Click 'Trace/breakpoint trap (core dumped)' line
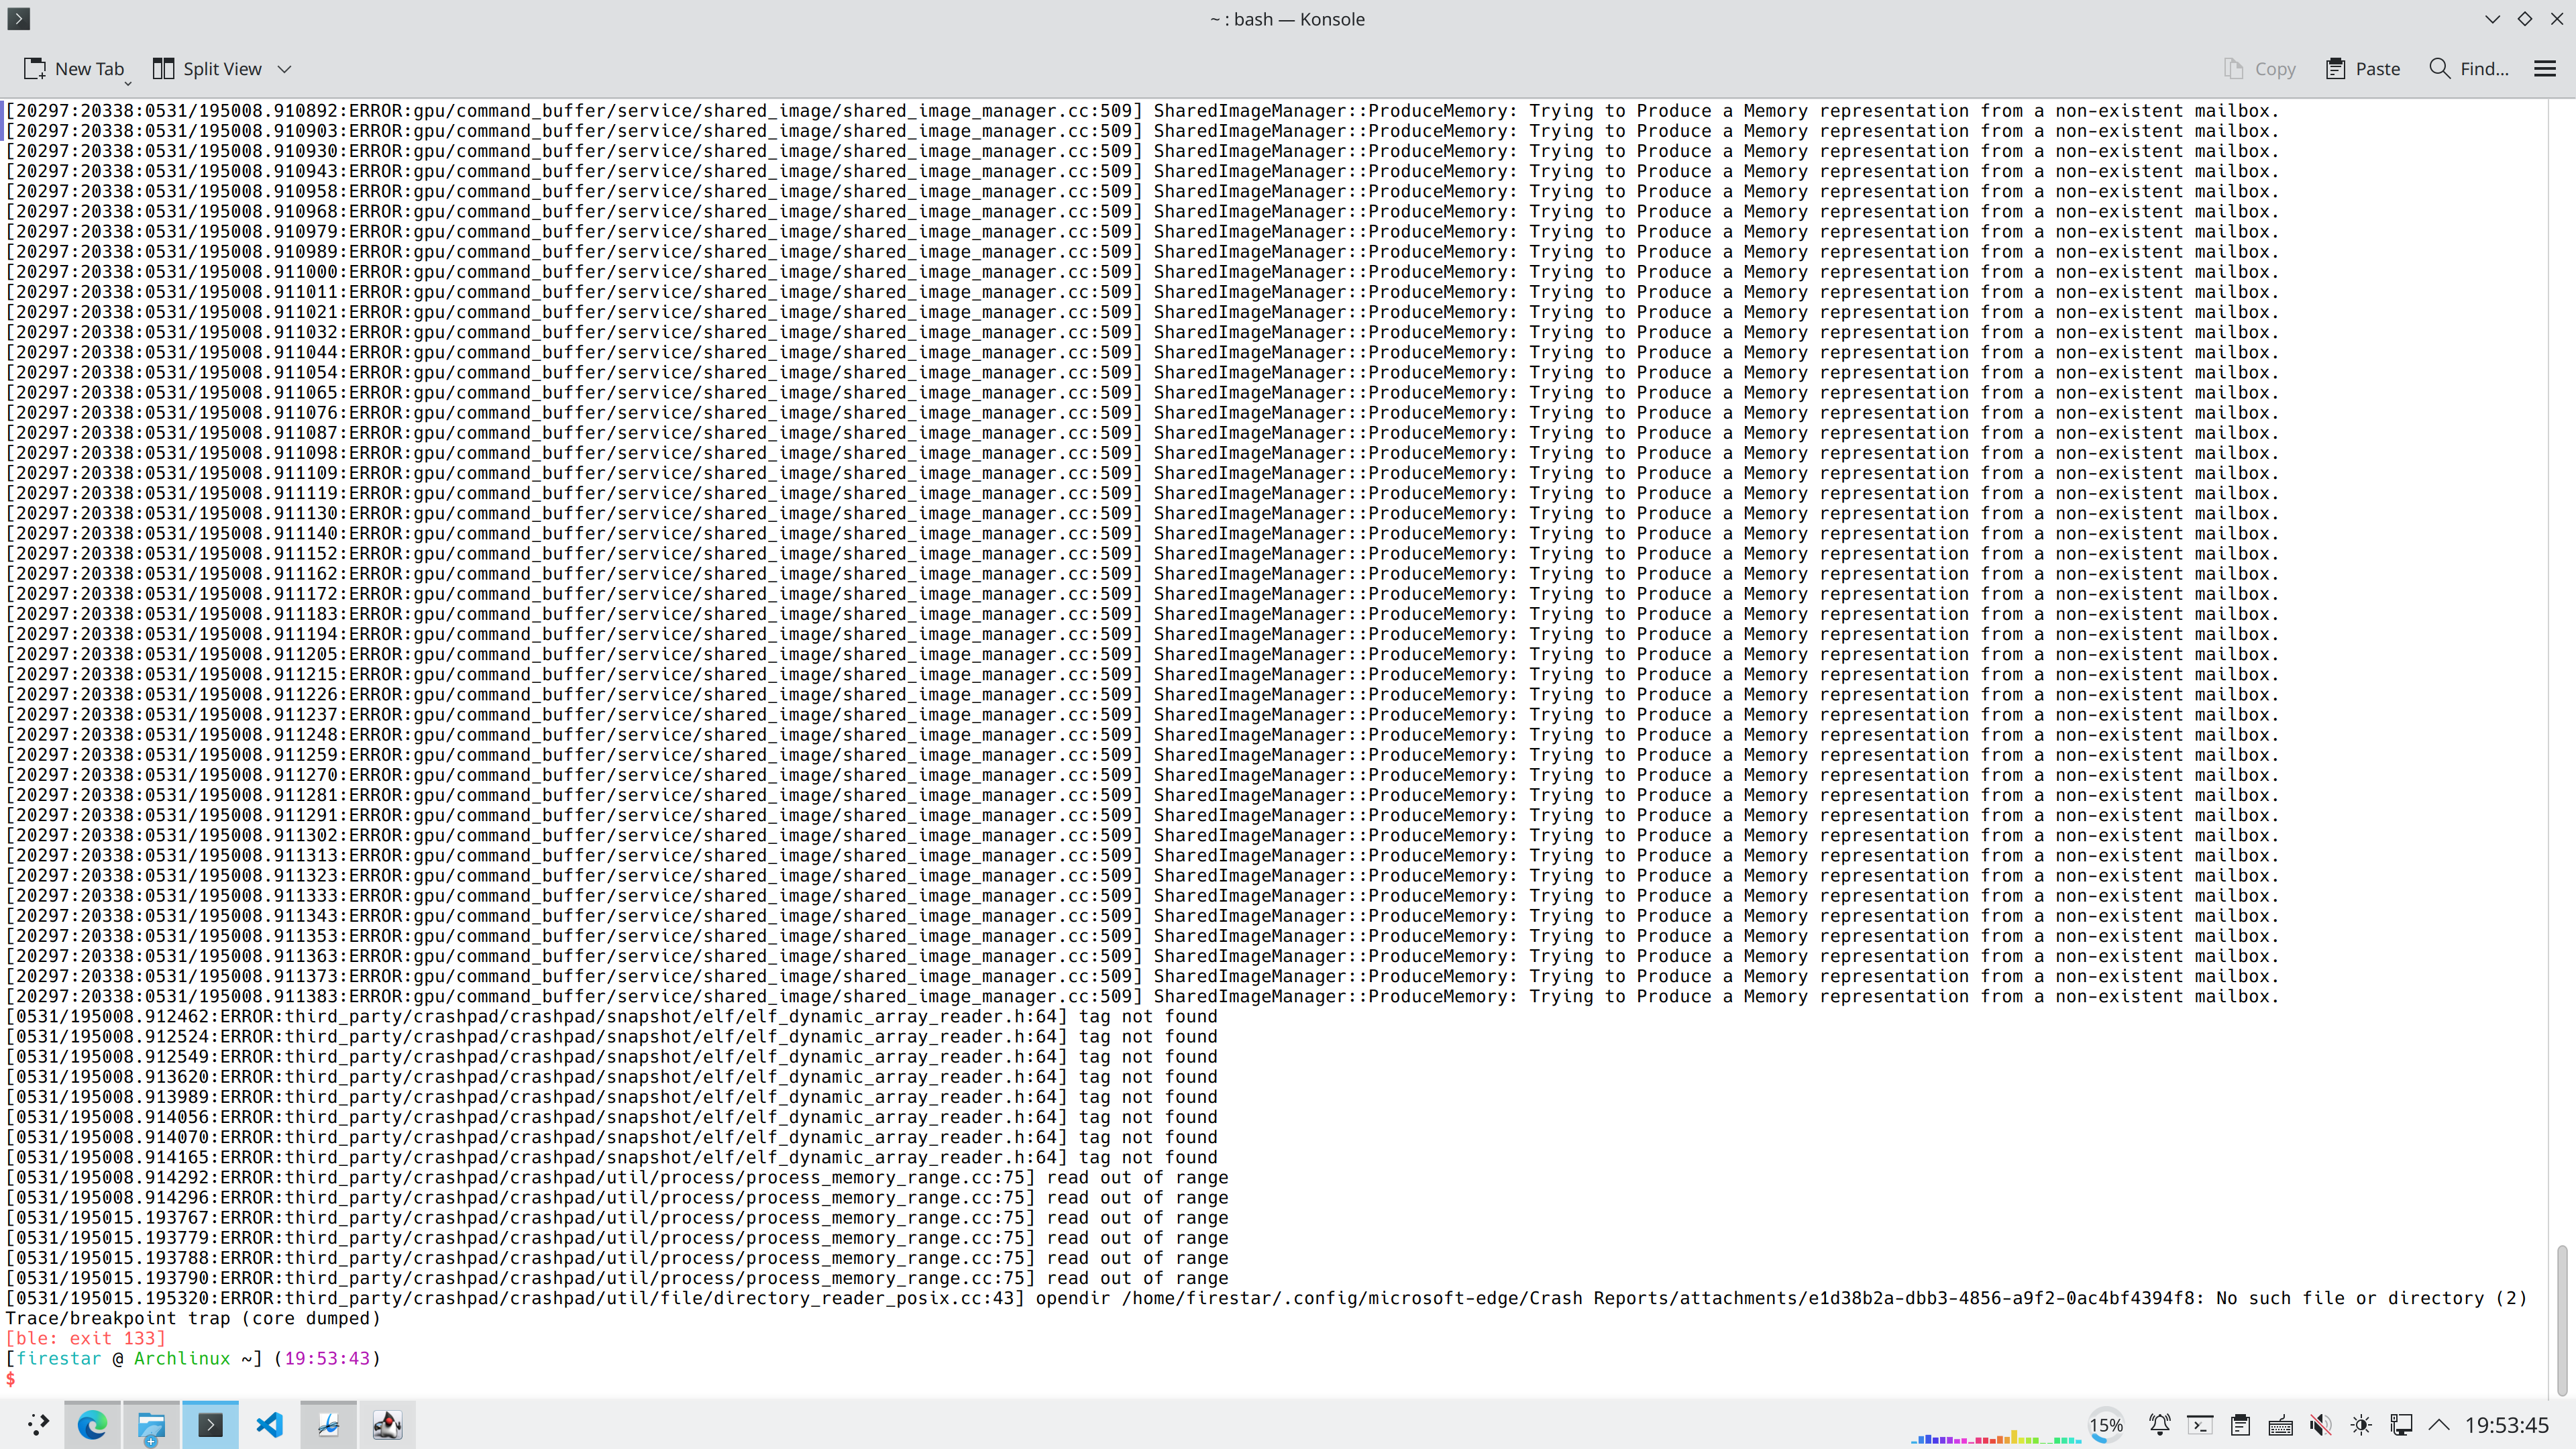 (193, 1318)
